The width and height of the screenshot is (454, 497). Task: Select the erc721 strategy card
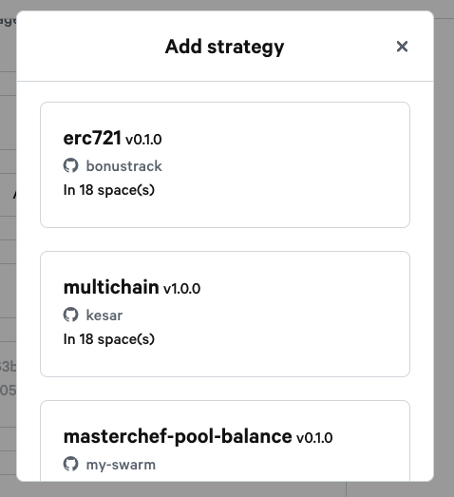coord(225,164)
